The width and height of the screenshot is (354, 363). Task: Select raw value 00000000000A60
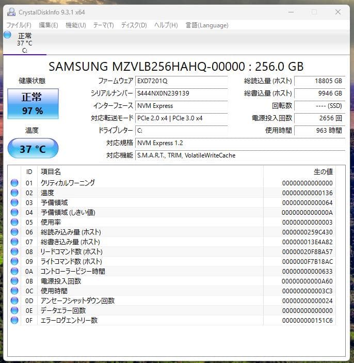pos(307,281)
